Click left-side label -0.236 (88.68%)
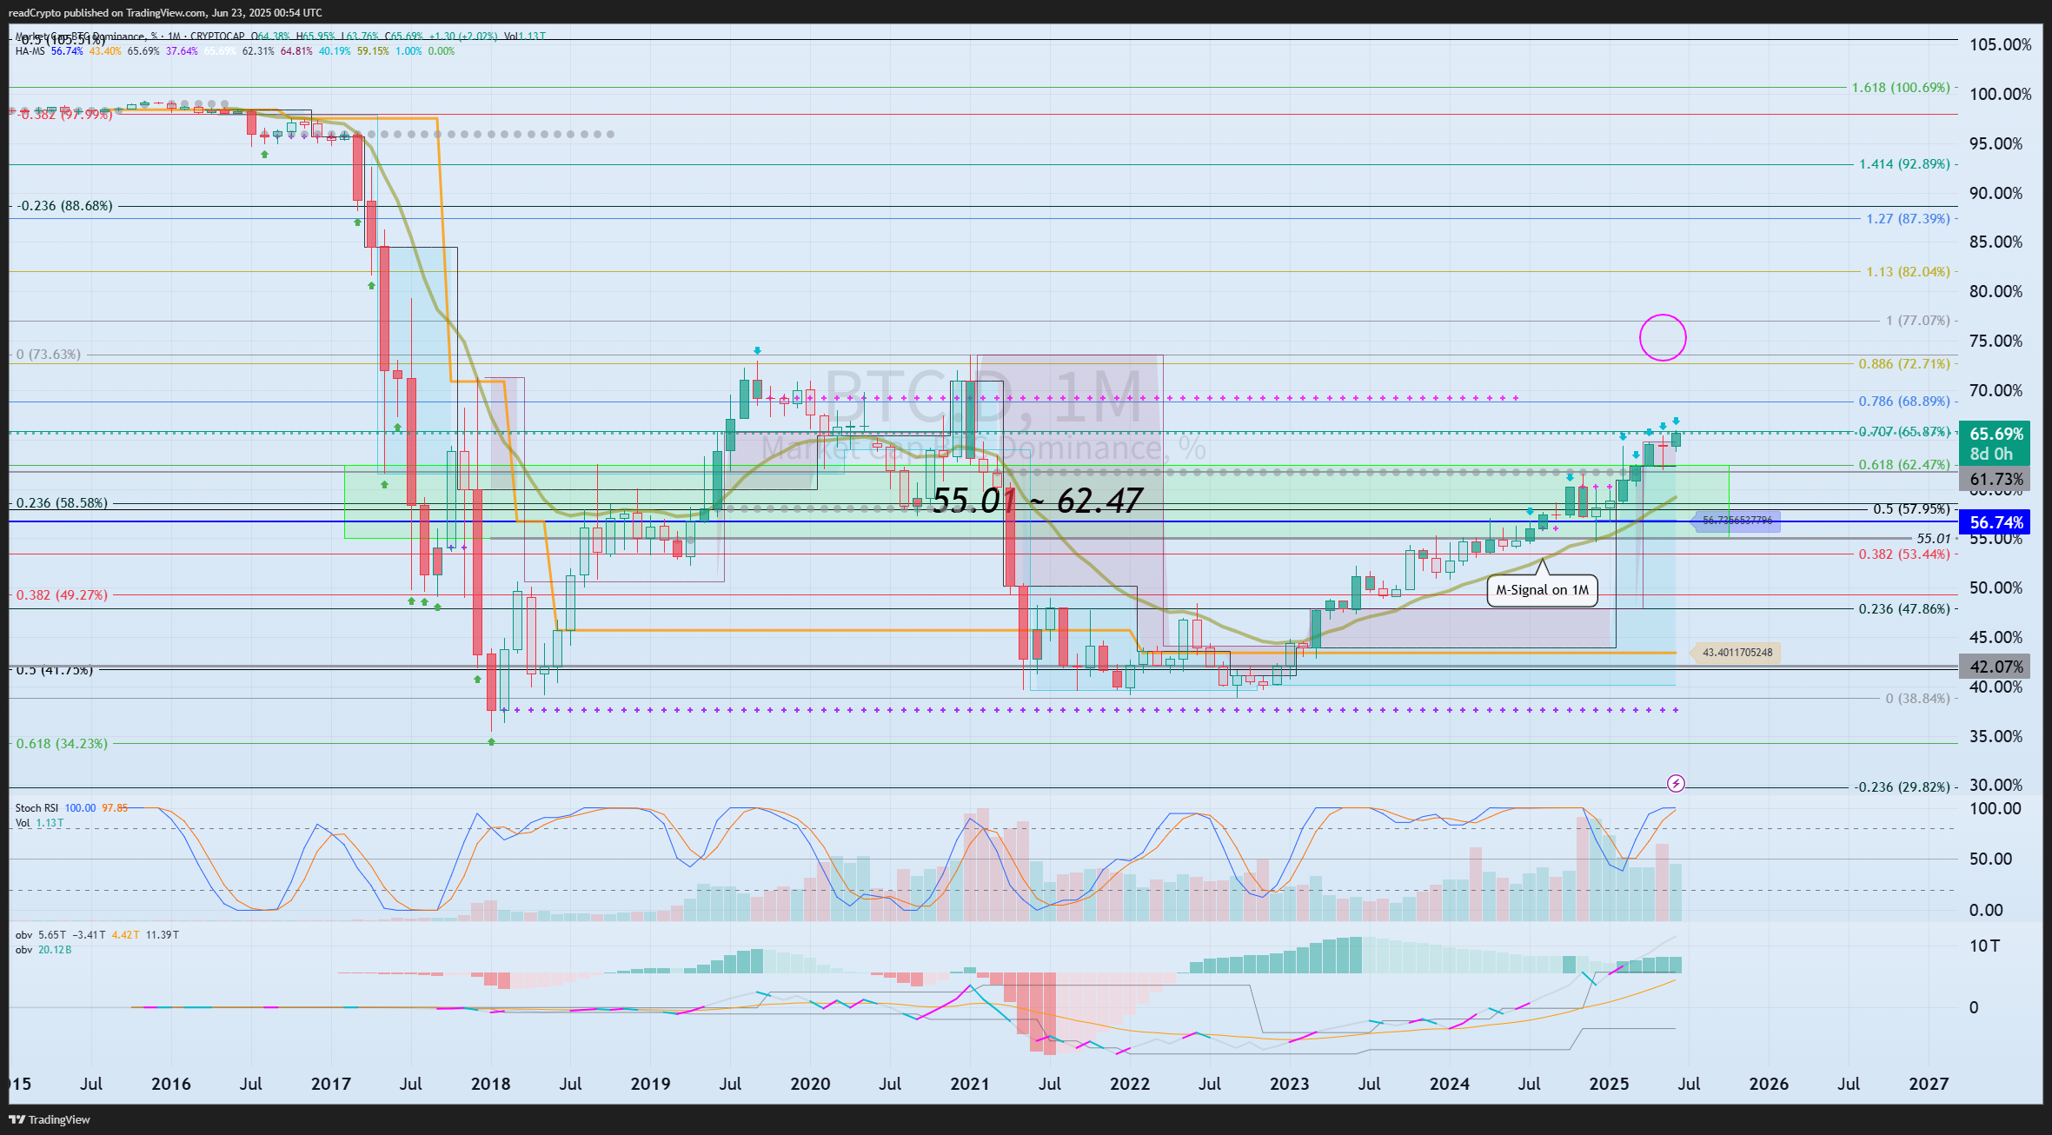The width and height of the screenshot is (2052, 1135). (x=65, y=206)
